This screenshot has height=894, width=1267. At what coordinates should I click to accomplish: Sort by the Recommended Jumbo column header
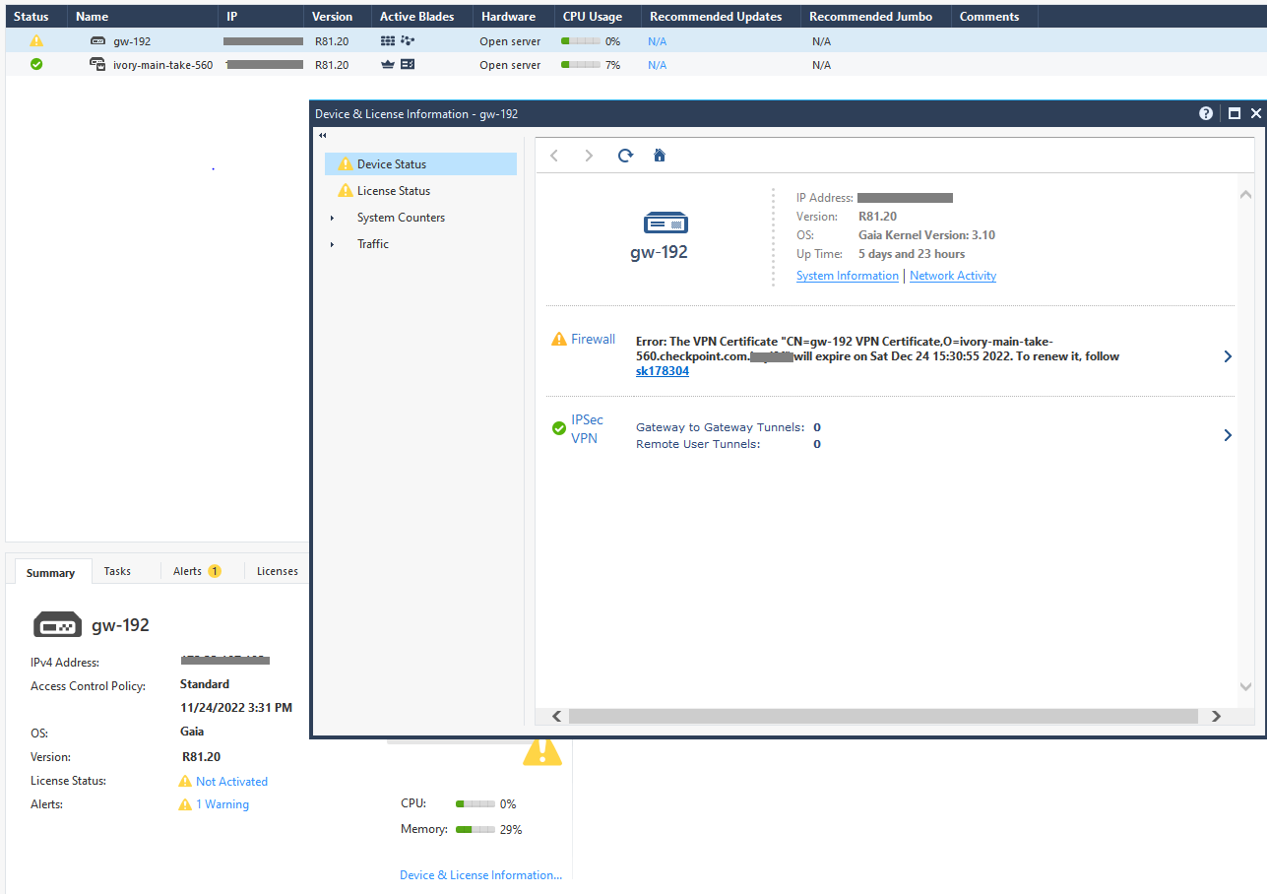(x=876, y=17)
